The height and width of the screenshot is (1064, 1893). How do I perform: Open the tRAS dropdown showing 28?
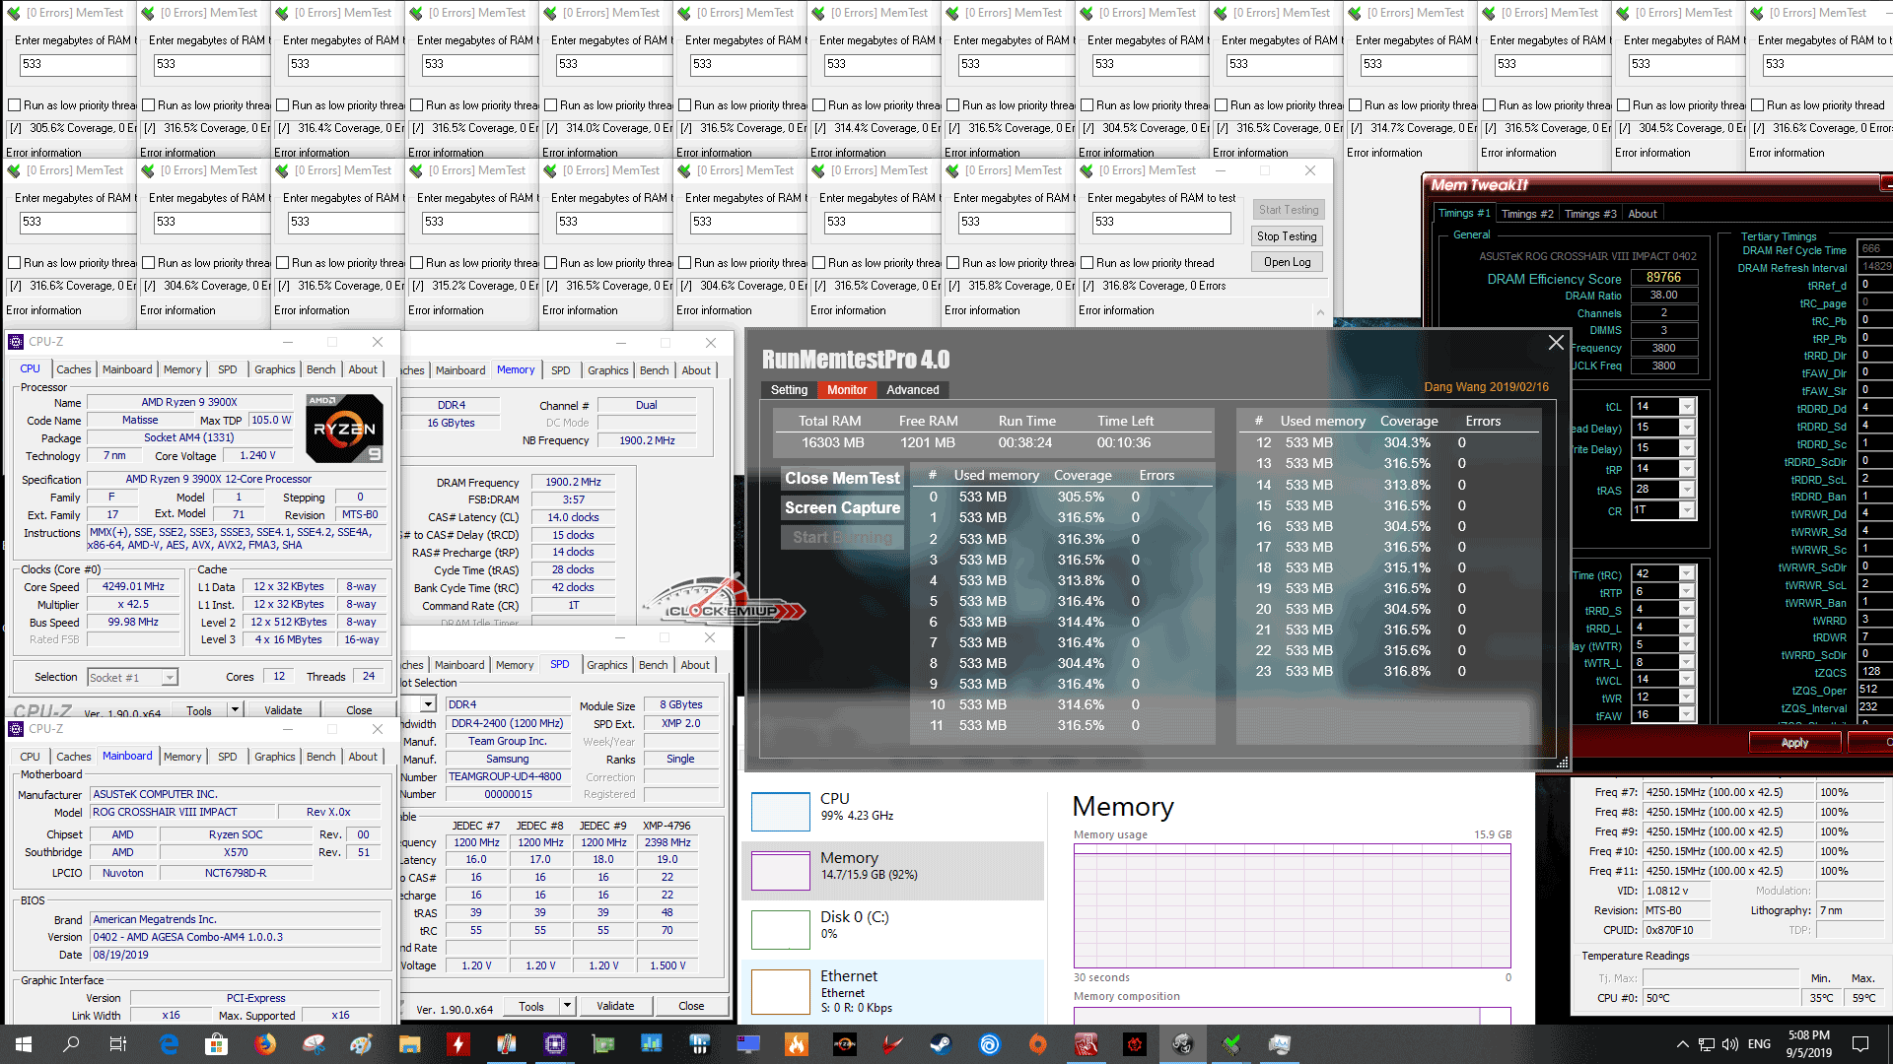[x=1687, y=490]
